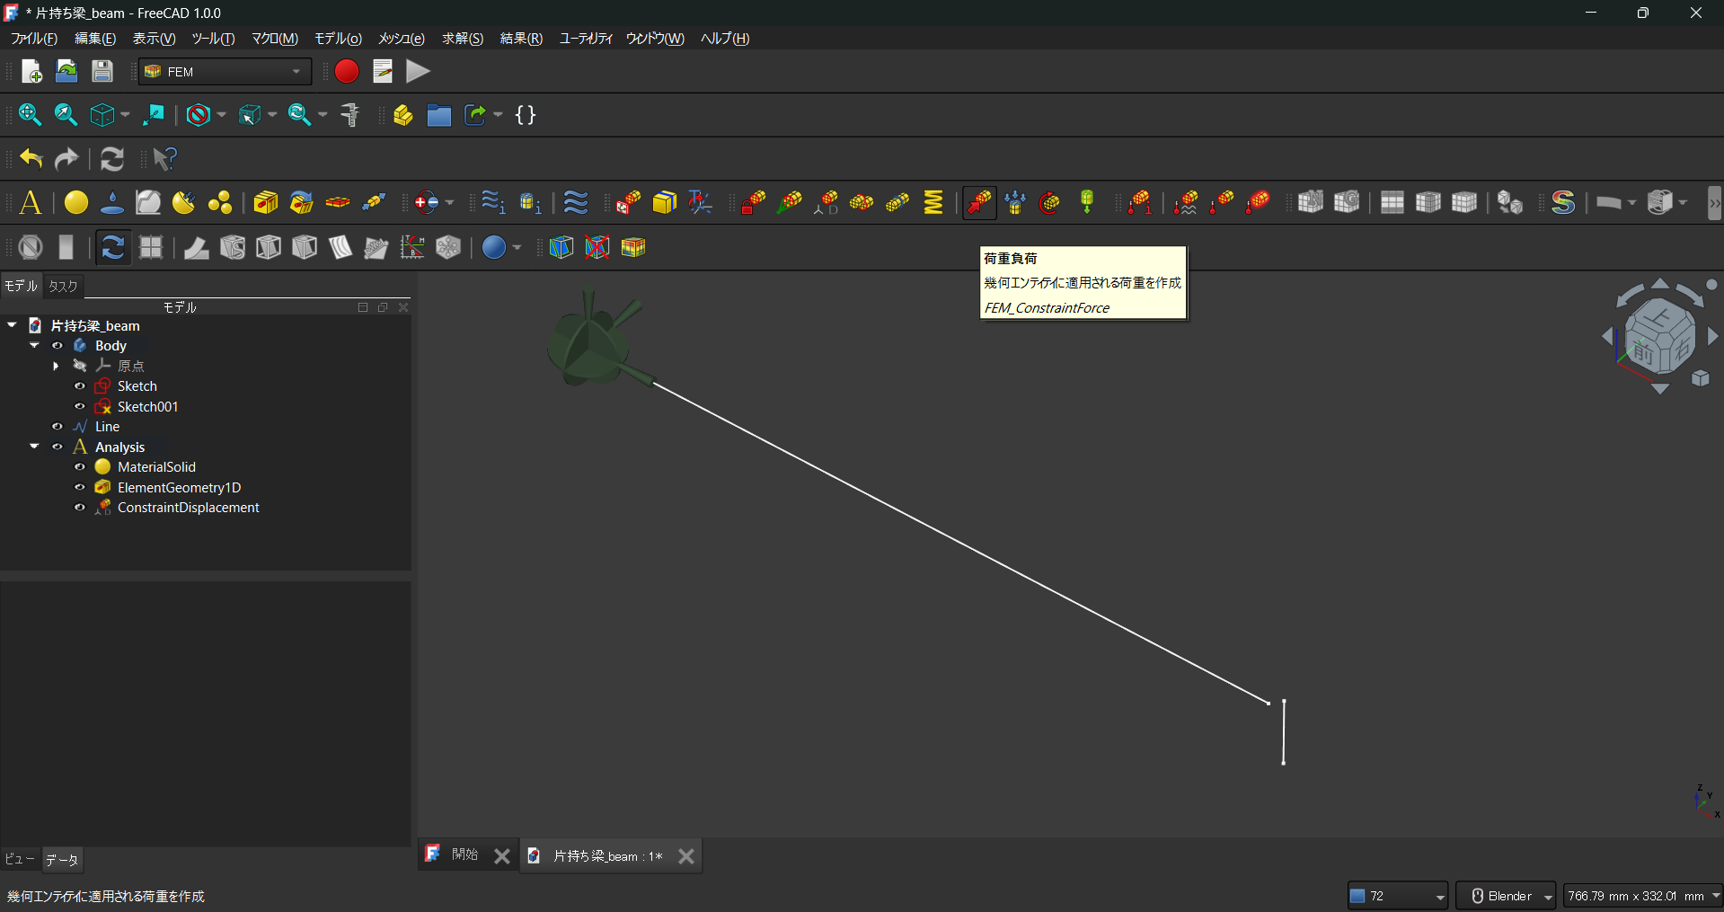
Task: Show more toolbar items via chevron button
Action: [1715, 203]
